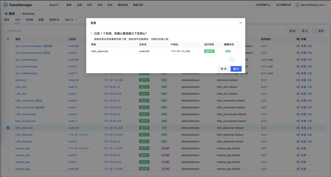Open the 更多 more actions button

tap(319, 31)
